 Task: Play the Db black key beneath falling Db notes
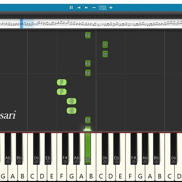pos(105,149)
